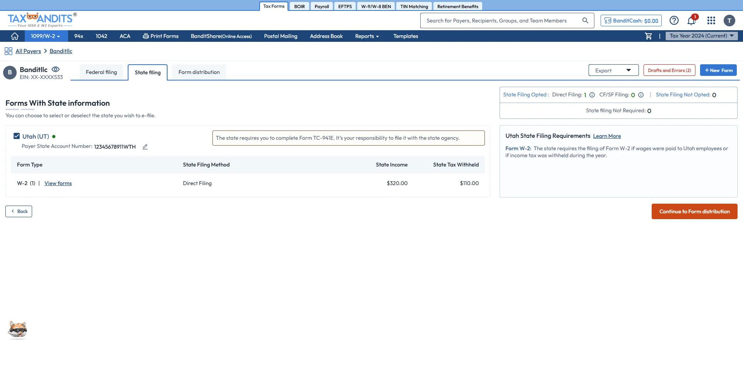Image resolution: width=743 pixels, height=369 pixels.
Task: Open the EFTPS product tab
Action: pyautogui.click(x=345, y=6)
